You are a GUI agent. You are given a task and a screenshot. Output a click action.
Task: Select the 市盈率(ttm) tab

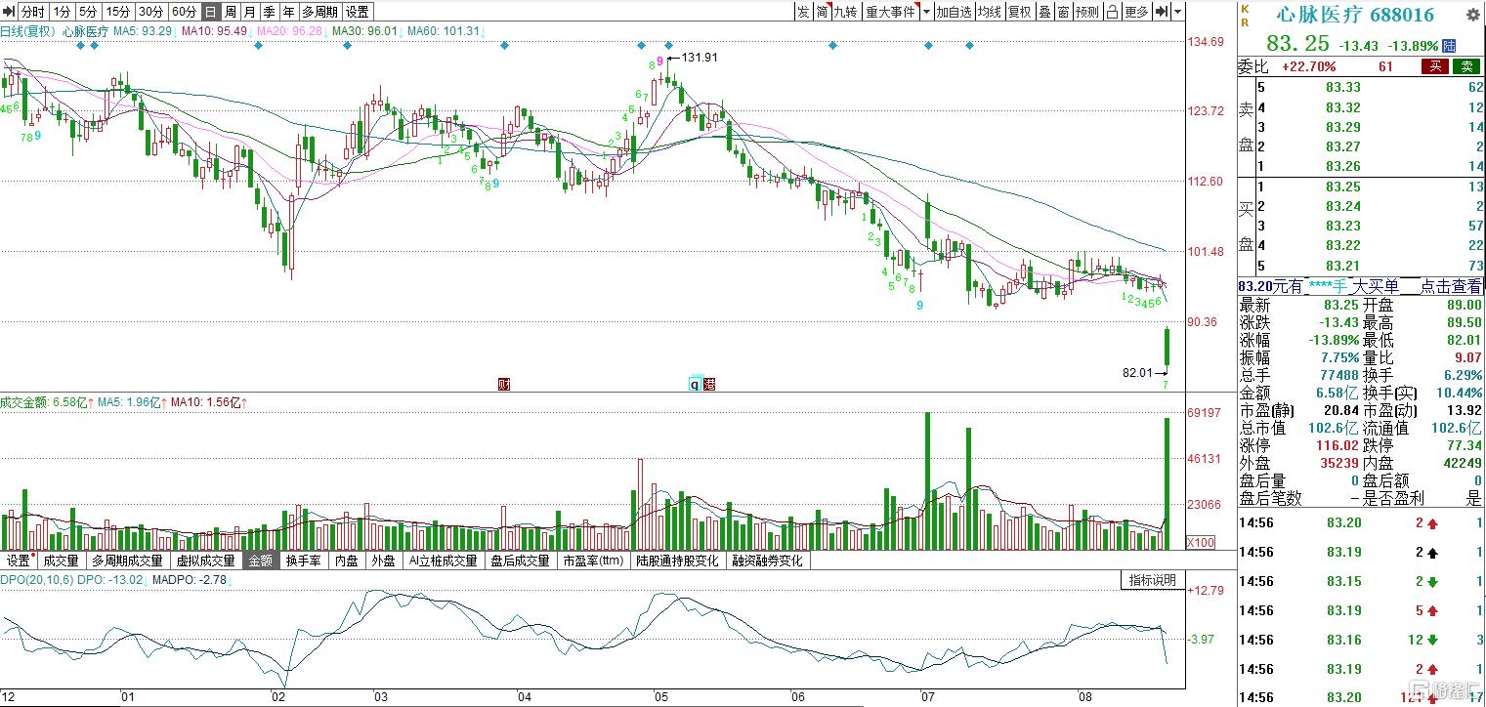(x=594, y=561)
